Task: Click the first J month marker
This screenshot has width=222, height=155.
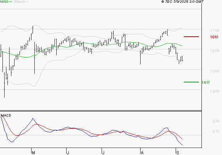Action: tap(68, 153)
